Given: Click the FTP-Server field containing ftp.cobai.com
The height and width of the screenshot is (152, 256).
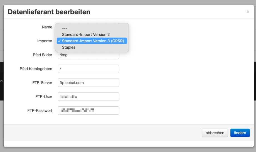Looking at the screenshot, I should point(88,83).
